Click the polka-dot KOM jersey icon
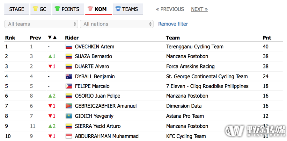The width and height of the screenshot is (287, 141). click(91, 9)
